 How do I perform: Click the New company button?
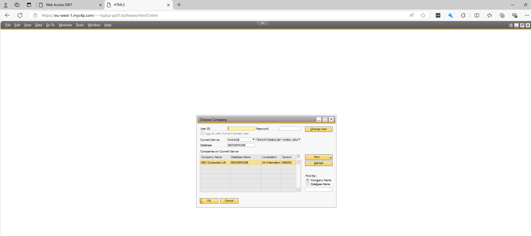[317, 157]
